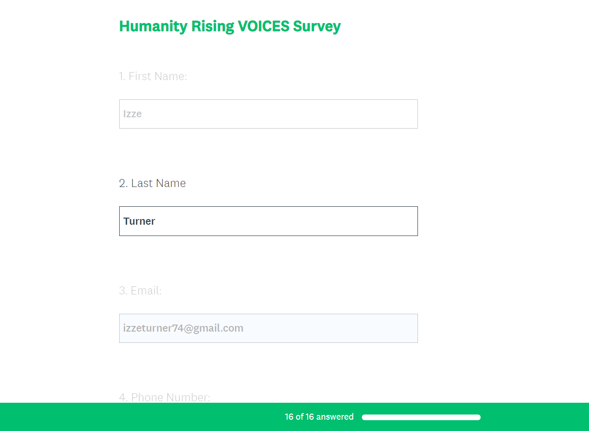This screenshot has height=431, width=589.
Task: Click the '3. Email:' question label
Action: (x=140, y=291)
